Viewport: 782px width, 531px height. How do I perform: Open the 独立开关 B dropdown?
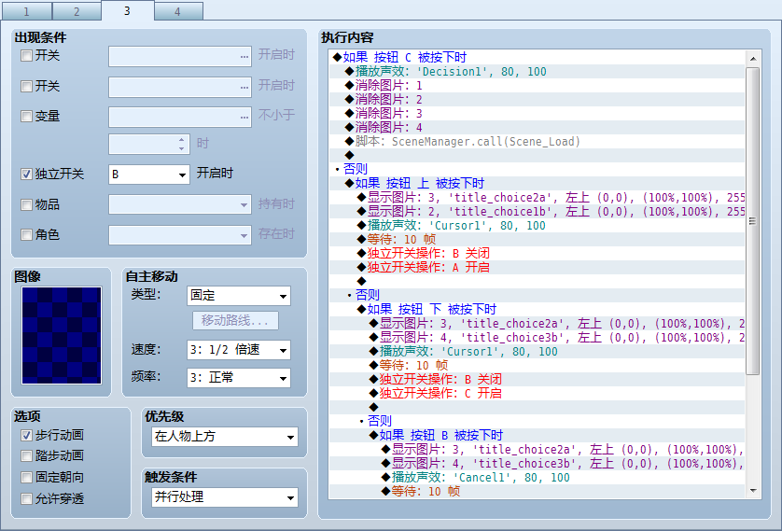[x=149, y=175]
